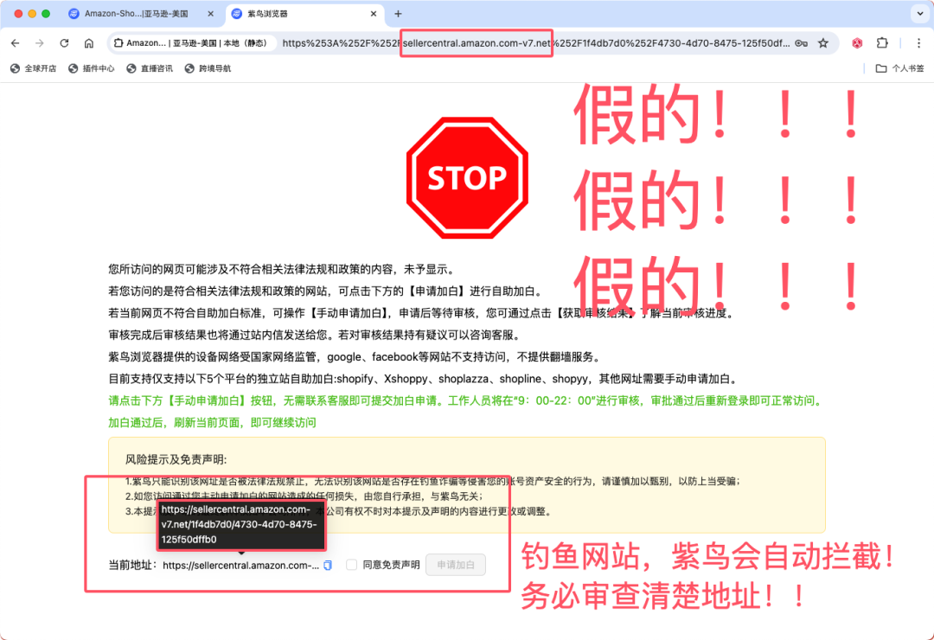Viewport: 934px width, 640px height.
Task: Click the Amazon site info chip in address bar
Action: click(192, 43)
